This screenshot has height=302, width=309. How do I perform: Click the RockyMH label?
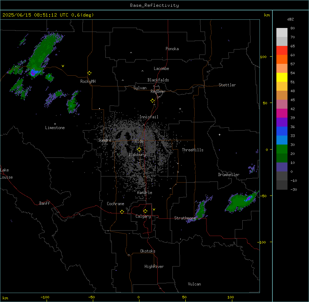pos(88,81)
